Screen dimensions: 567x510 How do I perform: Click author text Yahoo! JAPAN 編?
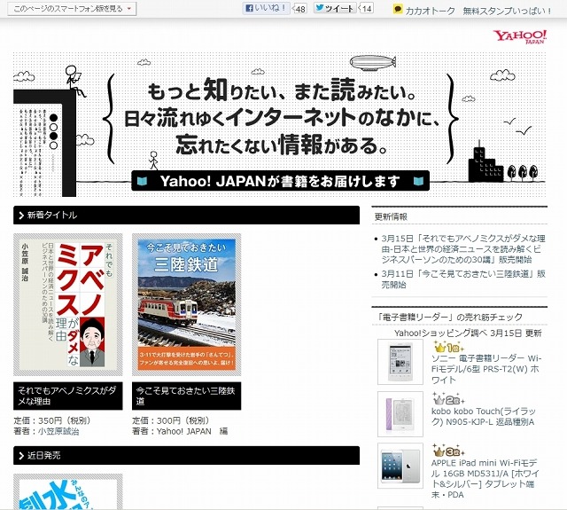(192, 431)
